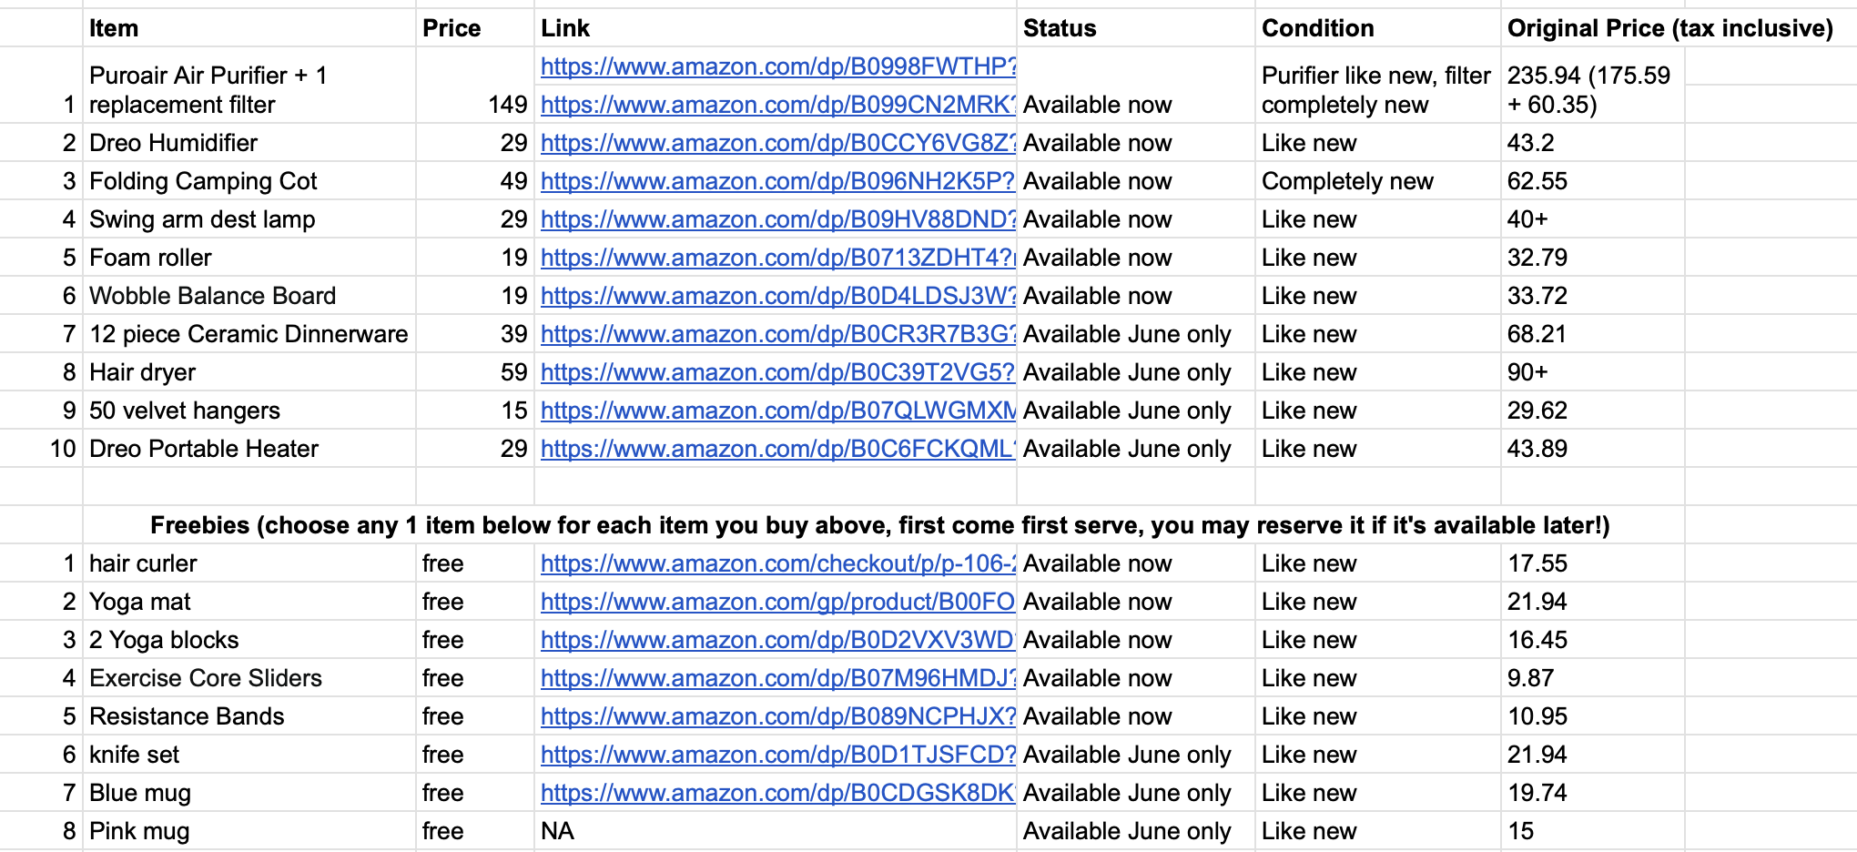Open the Blue mug Amazon link
This screenshot has width=1857, height=852.
[777, 793]
